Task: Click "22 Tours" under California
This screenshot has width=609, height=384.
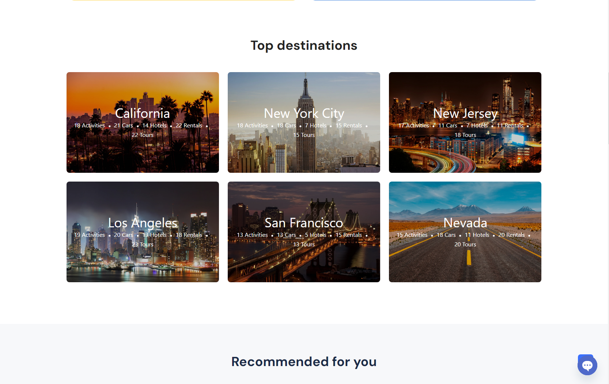Action: click(143, 135)
